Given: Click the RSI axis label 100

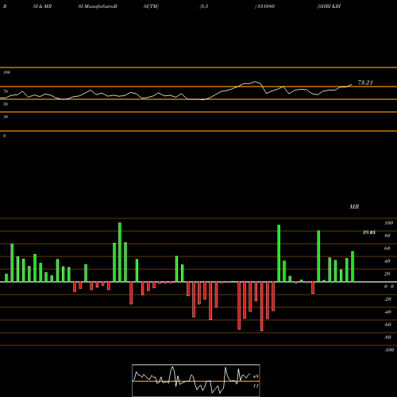Looking at the screenshot, I should pyautogui.click(x=6, y=72).
